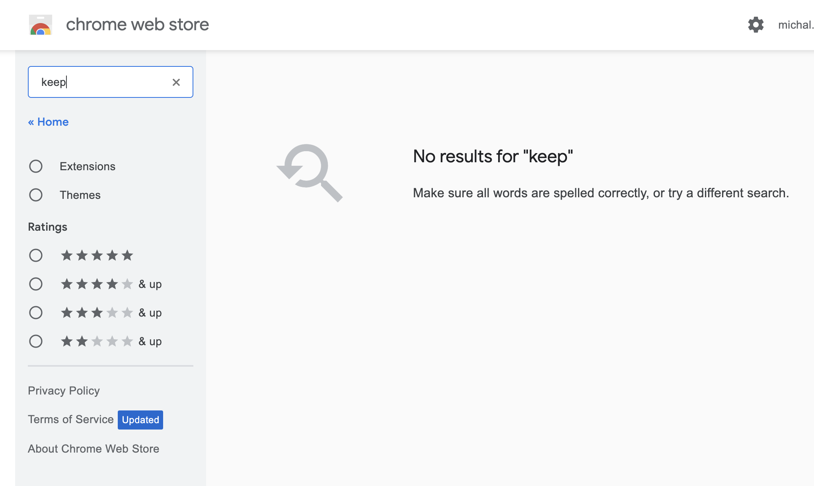Click the fourth star in the 4-star row
Viewport: 814px width, 486px height.
(x=112, y=284)
